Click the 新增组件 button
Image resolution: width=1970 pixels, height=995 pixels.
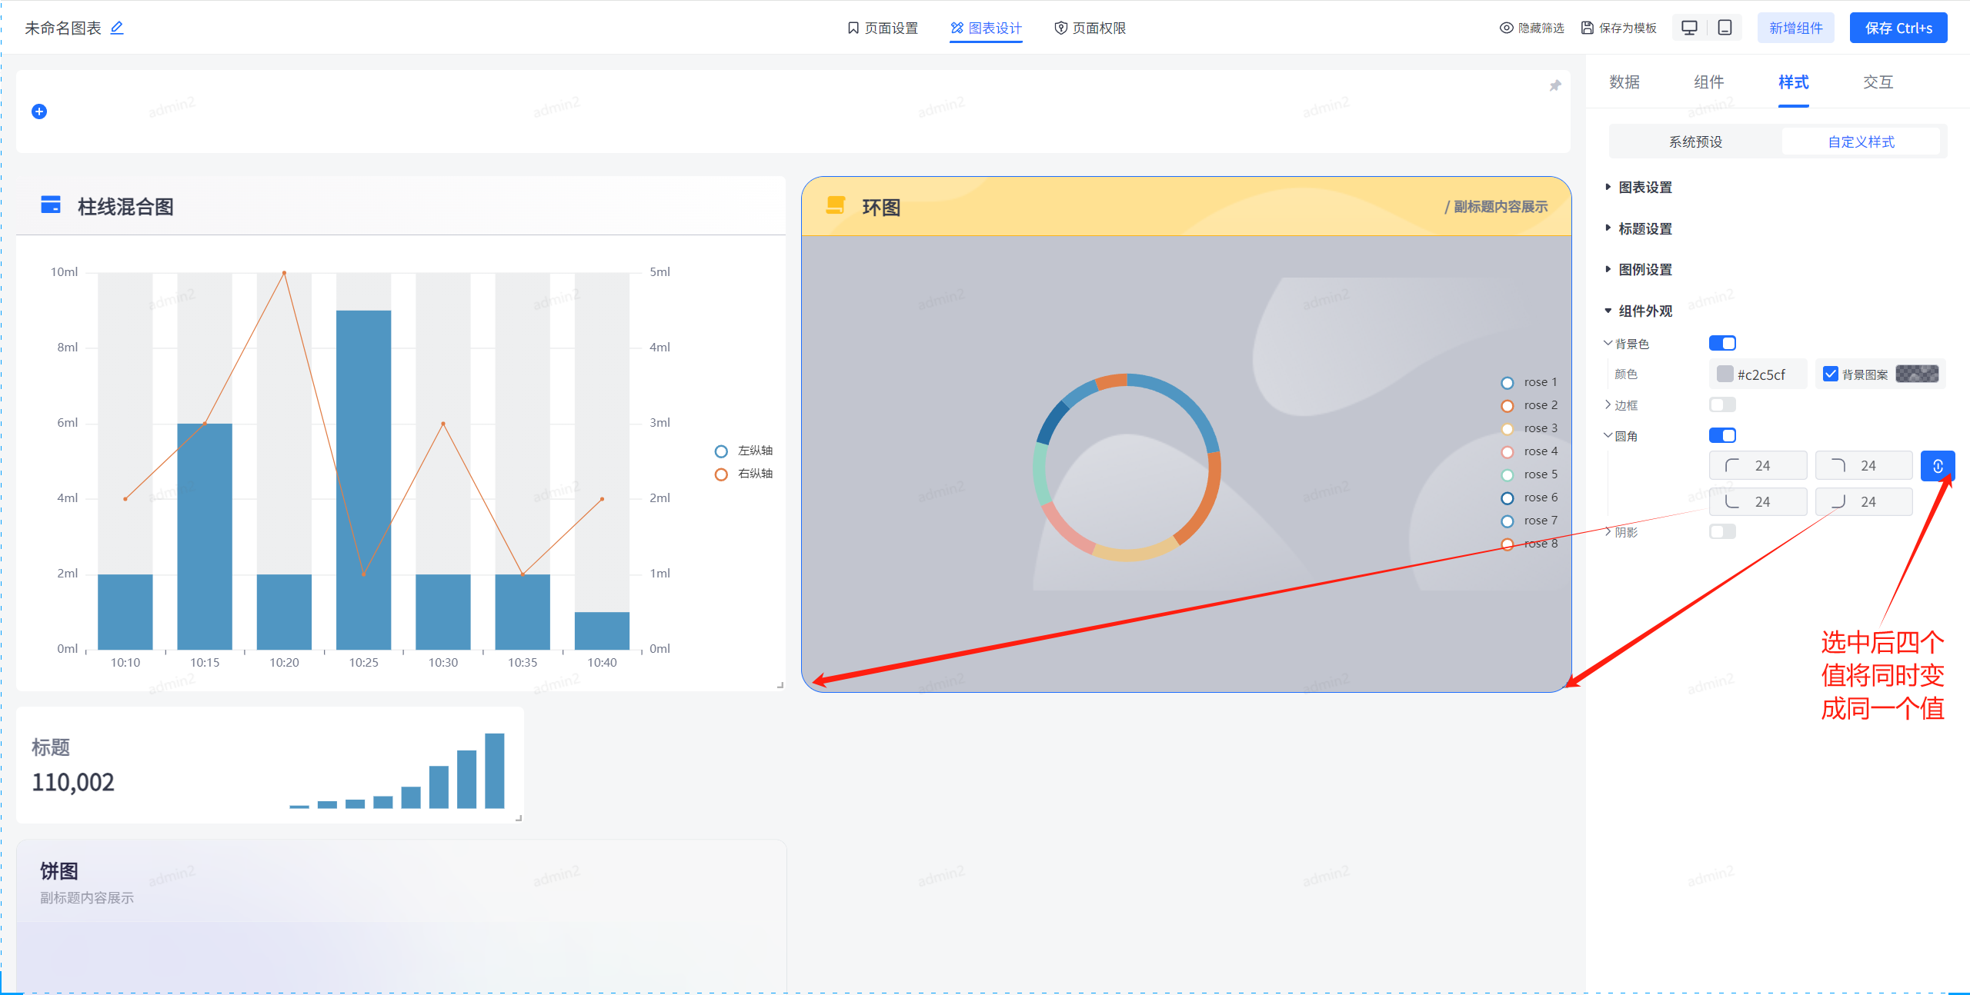coord(1795,28)
